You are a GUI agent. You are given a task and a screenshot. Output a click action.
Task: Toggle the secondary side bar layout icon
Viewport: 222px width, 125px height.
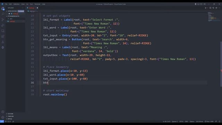click(x=201, y=4)
